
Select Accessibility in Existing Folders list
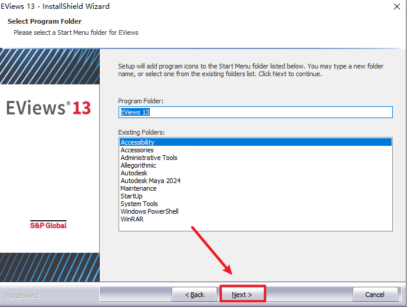click(137, 142)
